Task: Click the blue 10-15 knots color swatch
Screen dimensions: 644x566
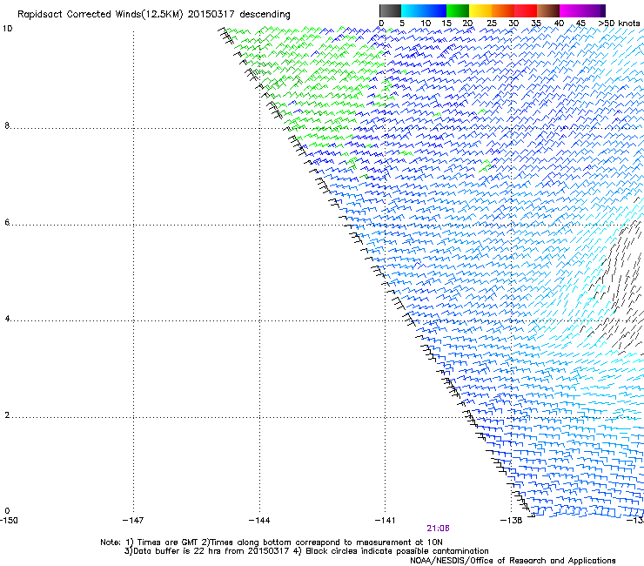Action: [435, 10]
